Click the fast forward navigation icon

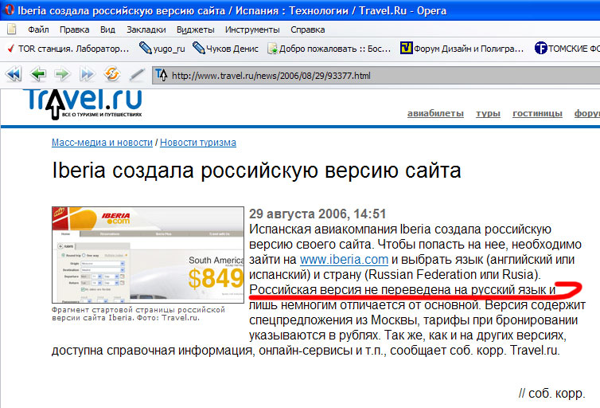click(88, 74)
